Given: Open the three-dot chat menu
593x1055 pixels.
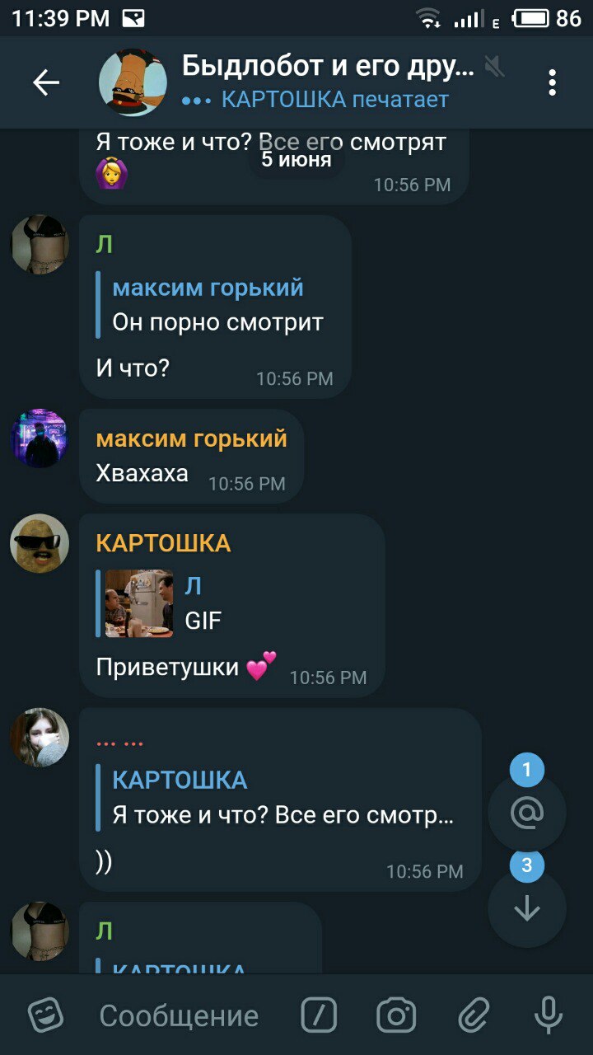Looking at the screenshot, I should (x=552, y=82).
